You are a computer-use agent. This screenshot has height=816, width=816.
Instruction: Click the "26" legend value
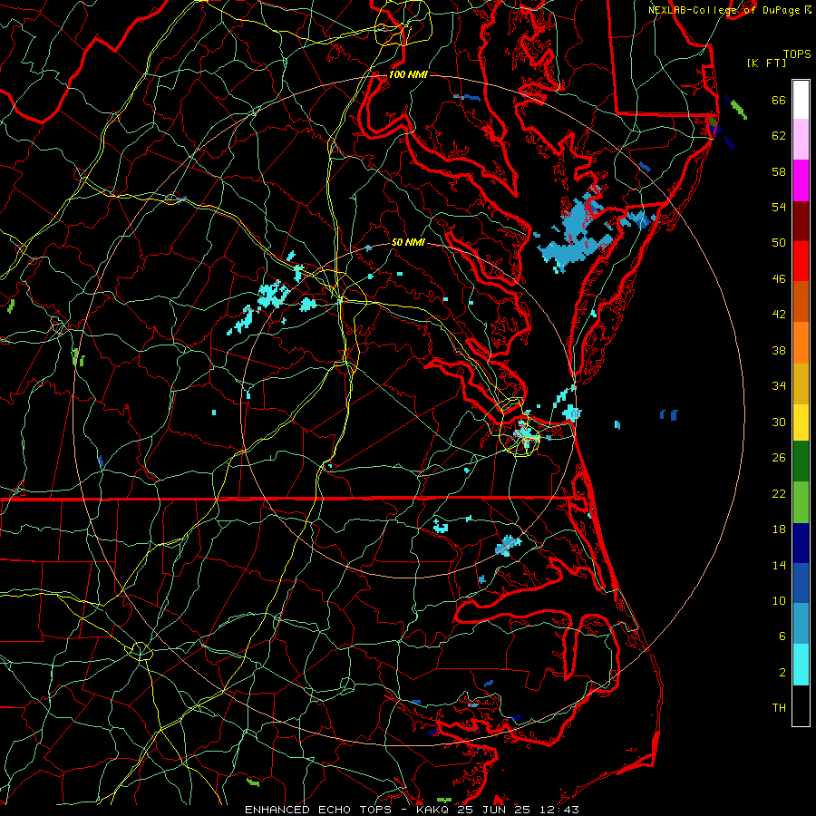click(x=779, y=458)
